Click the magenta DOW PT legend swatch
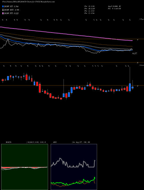144x190 pixels. coord(3,14)
